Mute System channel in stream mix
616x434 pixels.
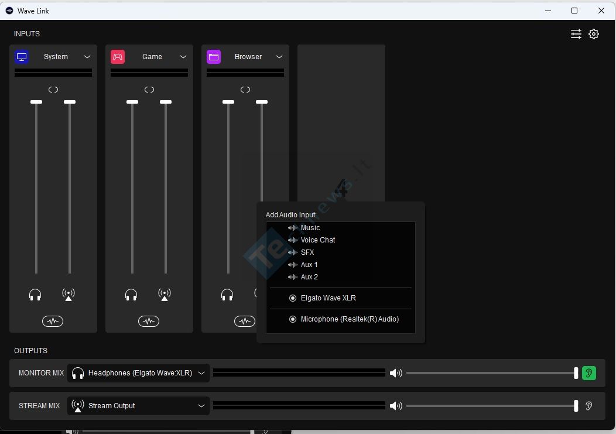[69, 295]
